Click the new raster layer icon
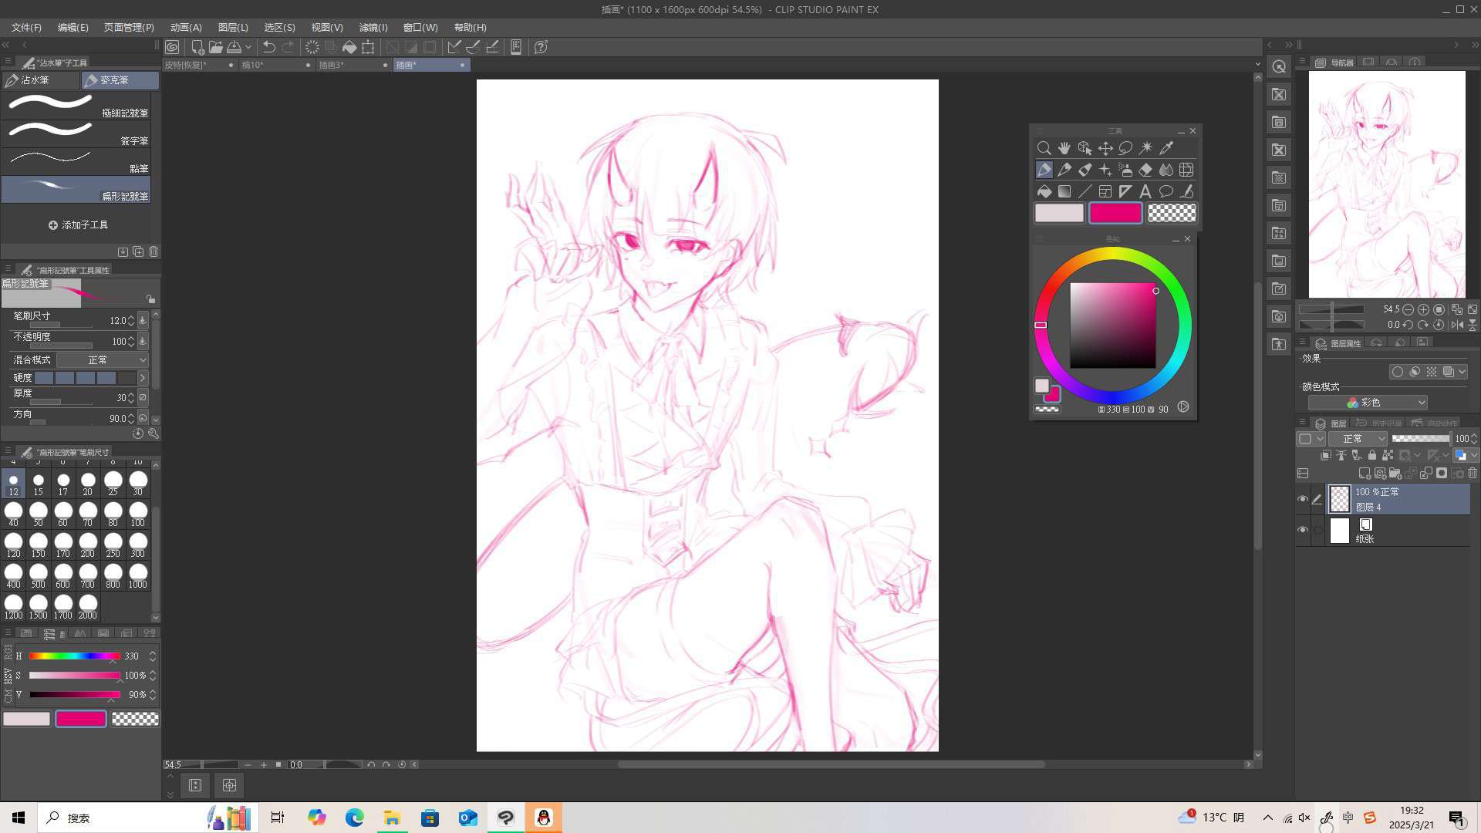Screen dimensions: 1481x833 click(1364, 473)
